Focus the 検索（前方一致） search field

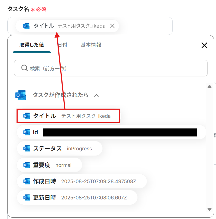111,68
